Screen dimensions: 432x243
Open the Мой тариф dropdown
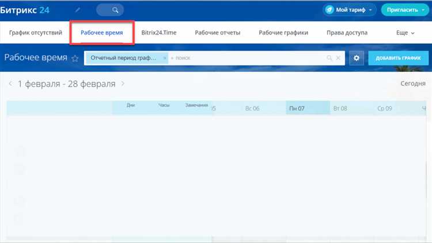coord(350,10)
